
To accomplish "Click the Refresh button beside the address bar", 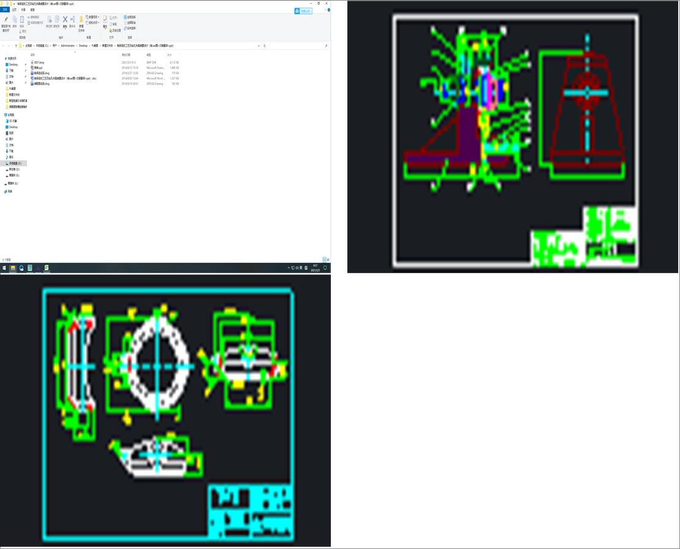I will [x=265, y=45].
